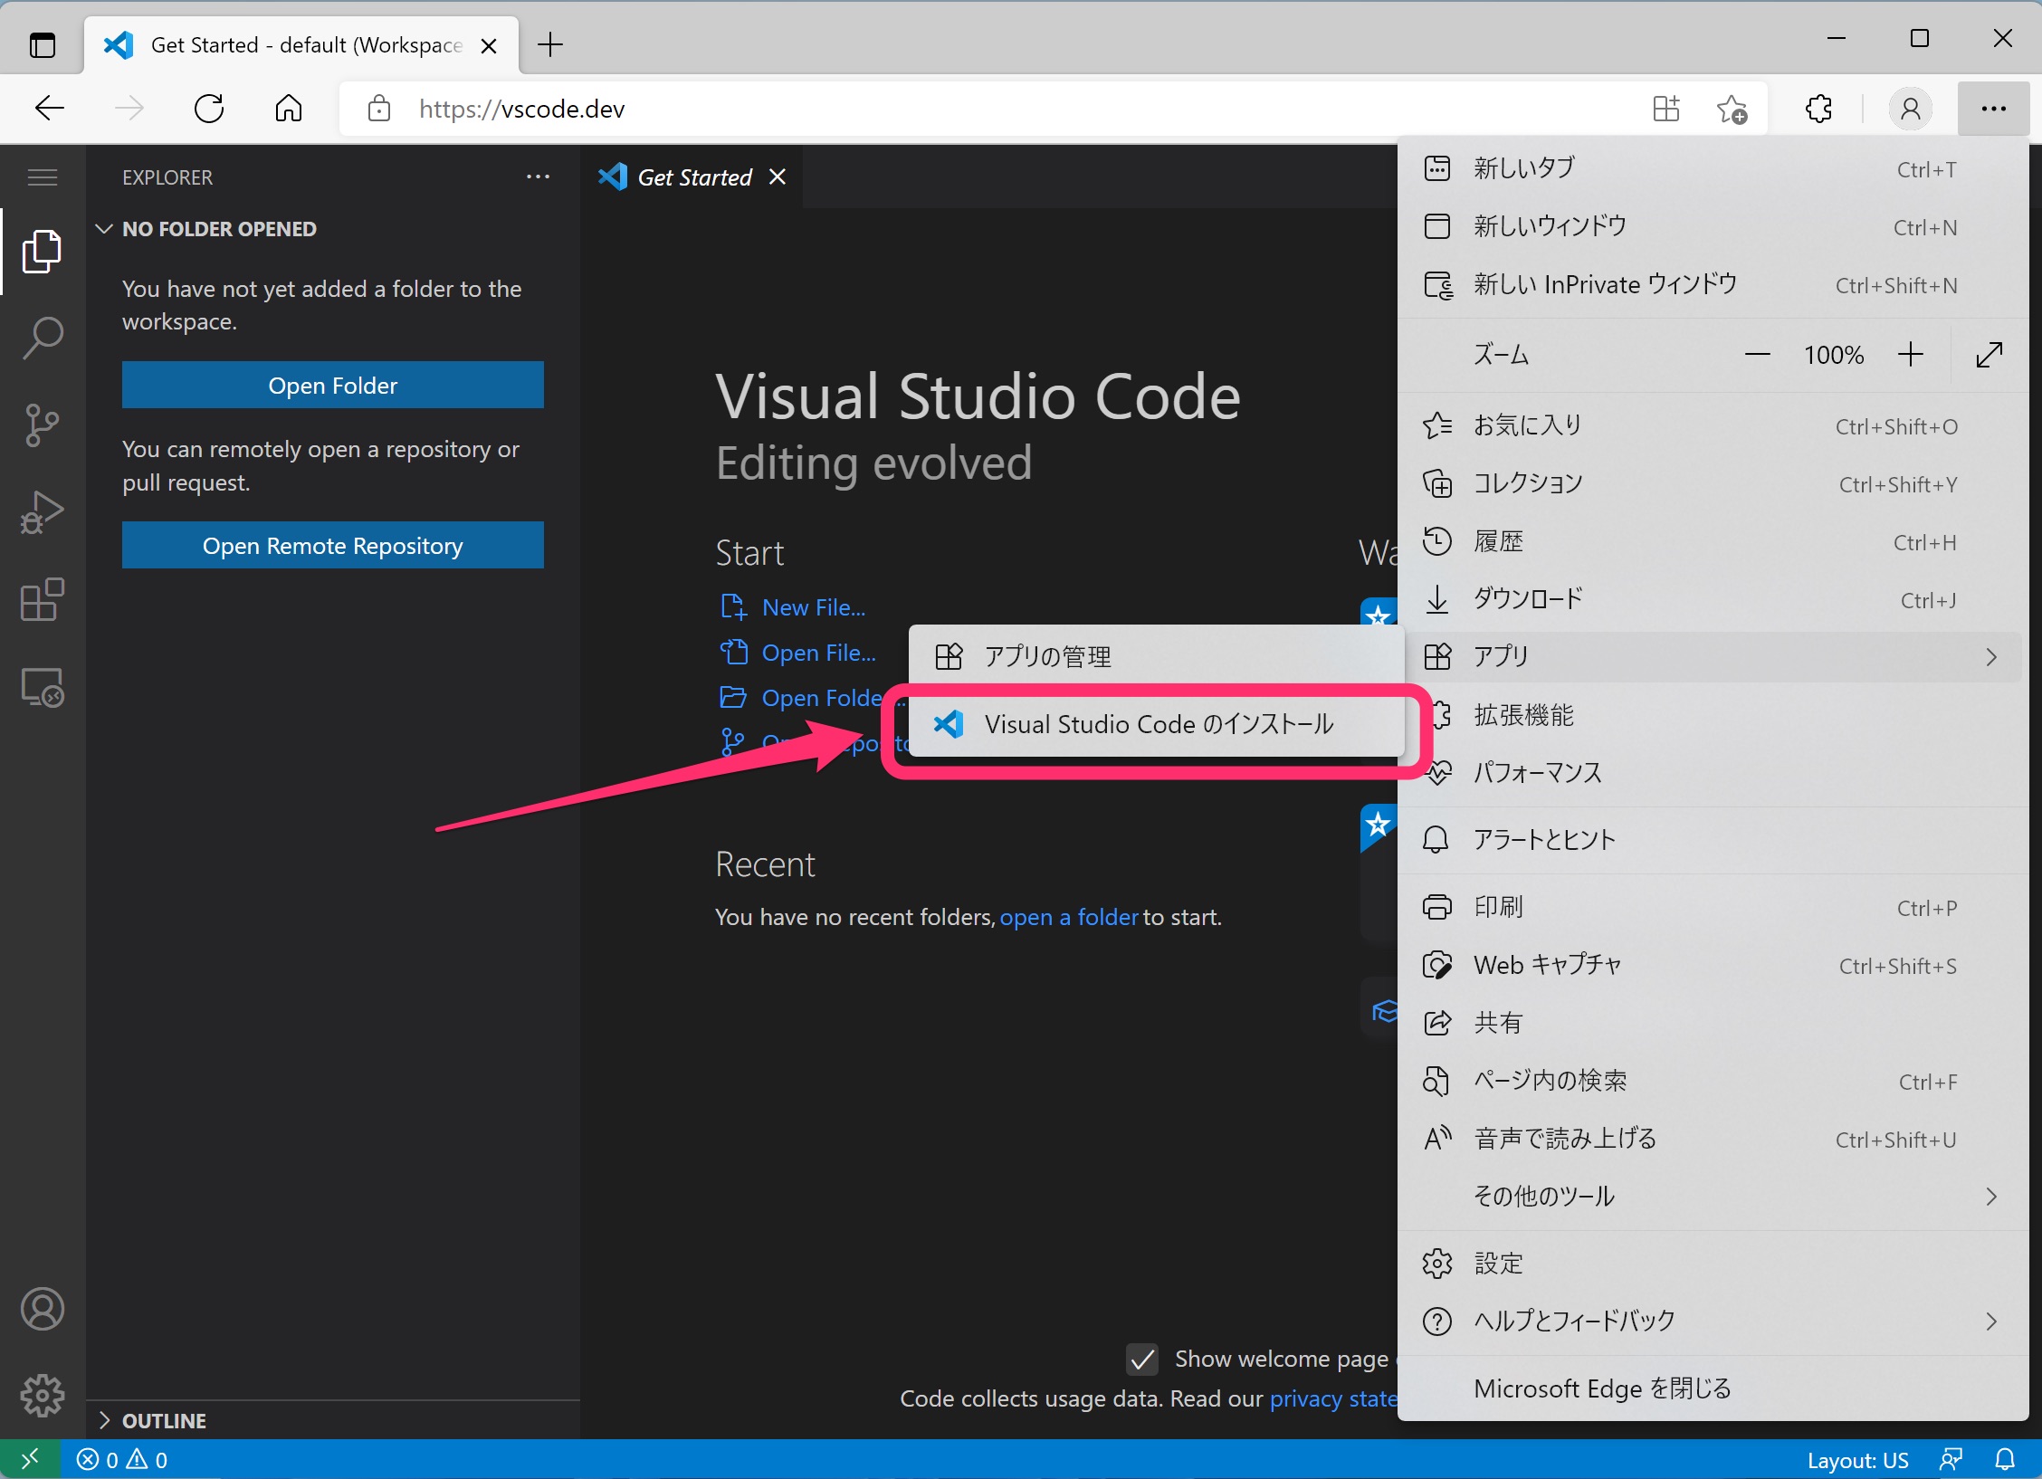
Task: View site information lock icon
Action: pyautogui.click(x=379, y=109)
